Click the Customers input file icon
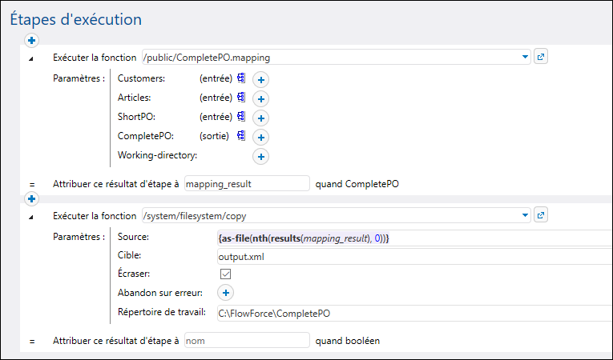 pos(240,78)
